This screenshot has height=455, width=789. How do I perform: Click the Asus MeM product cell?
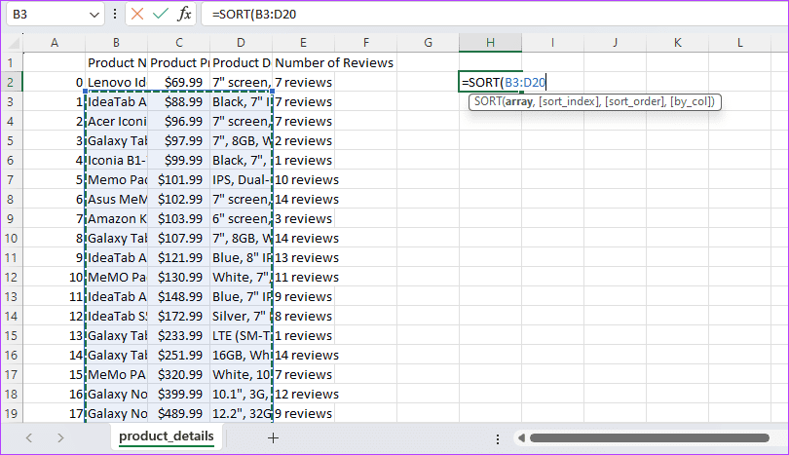coord(116,200)
